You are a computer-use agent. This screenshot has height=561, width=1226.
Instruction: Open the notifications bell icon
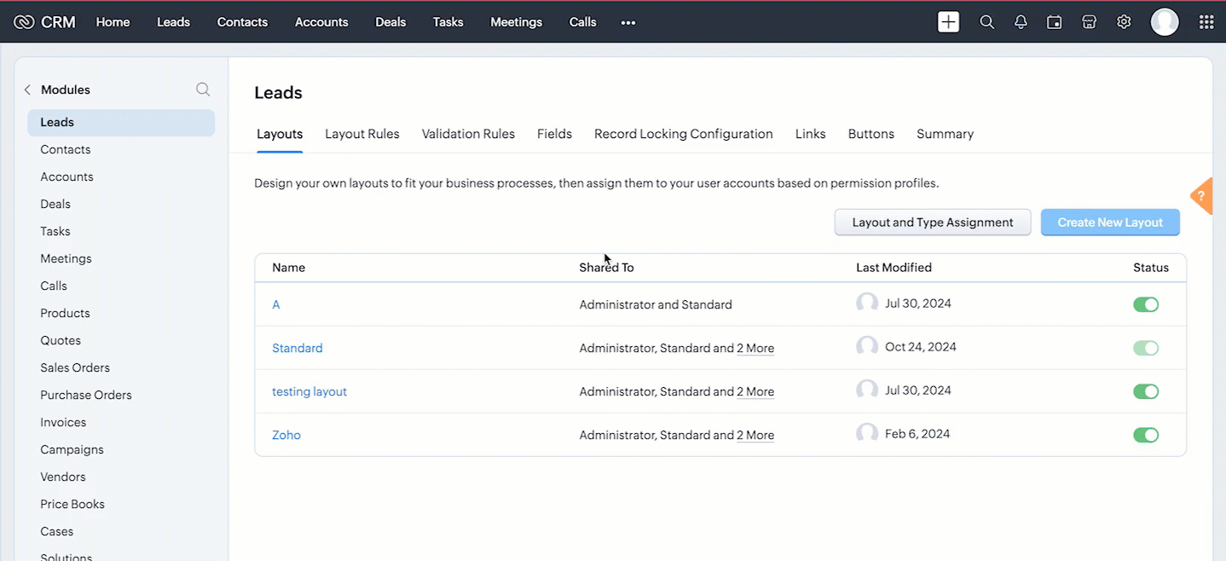tap(1021, 22)
